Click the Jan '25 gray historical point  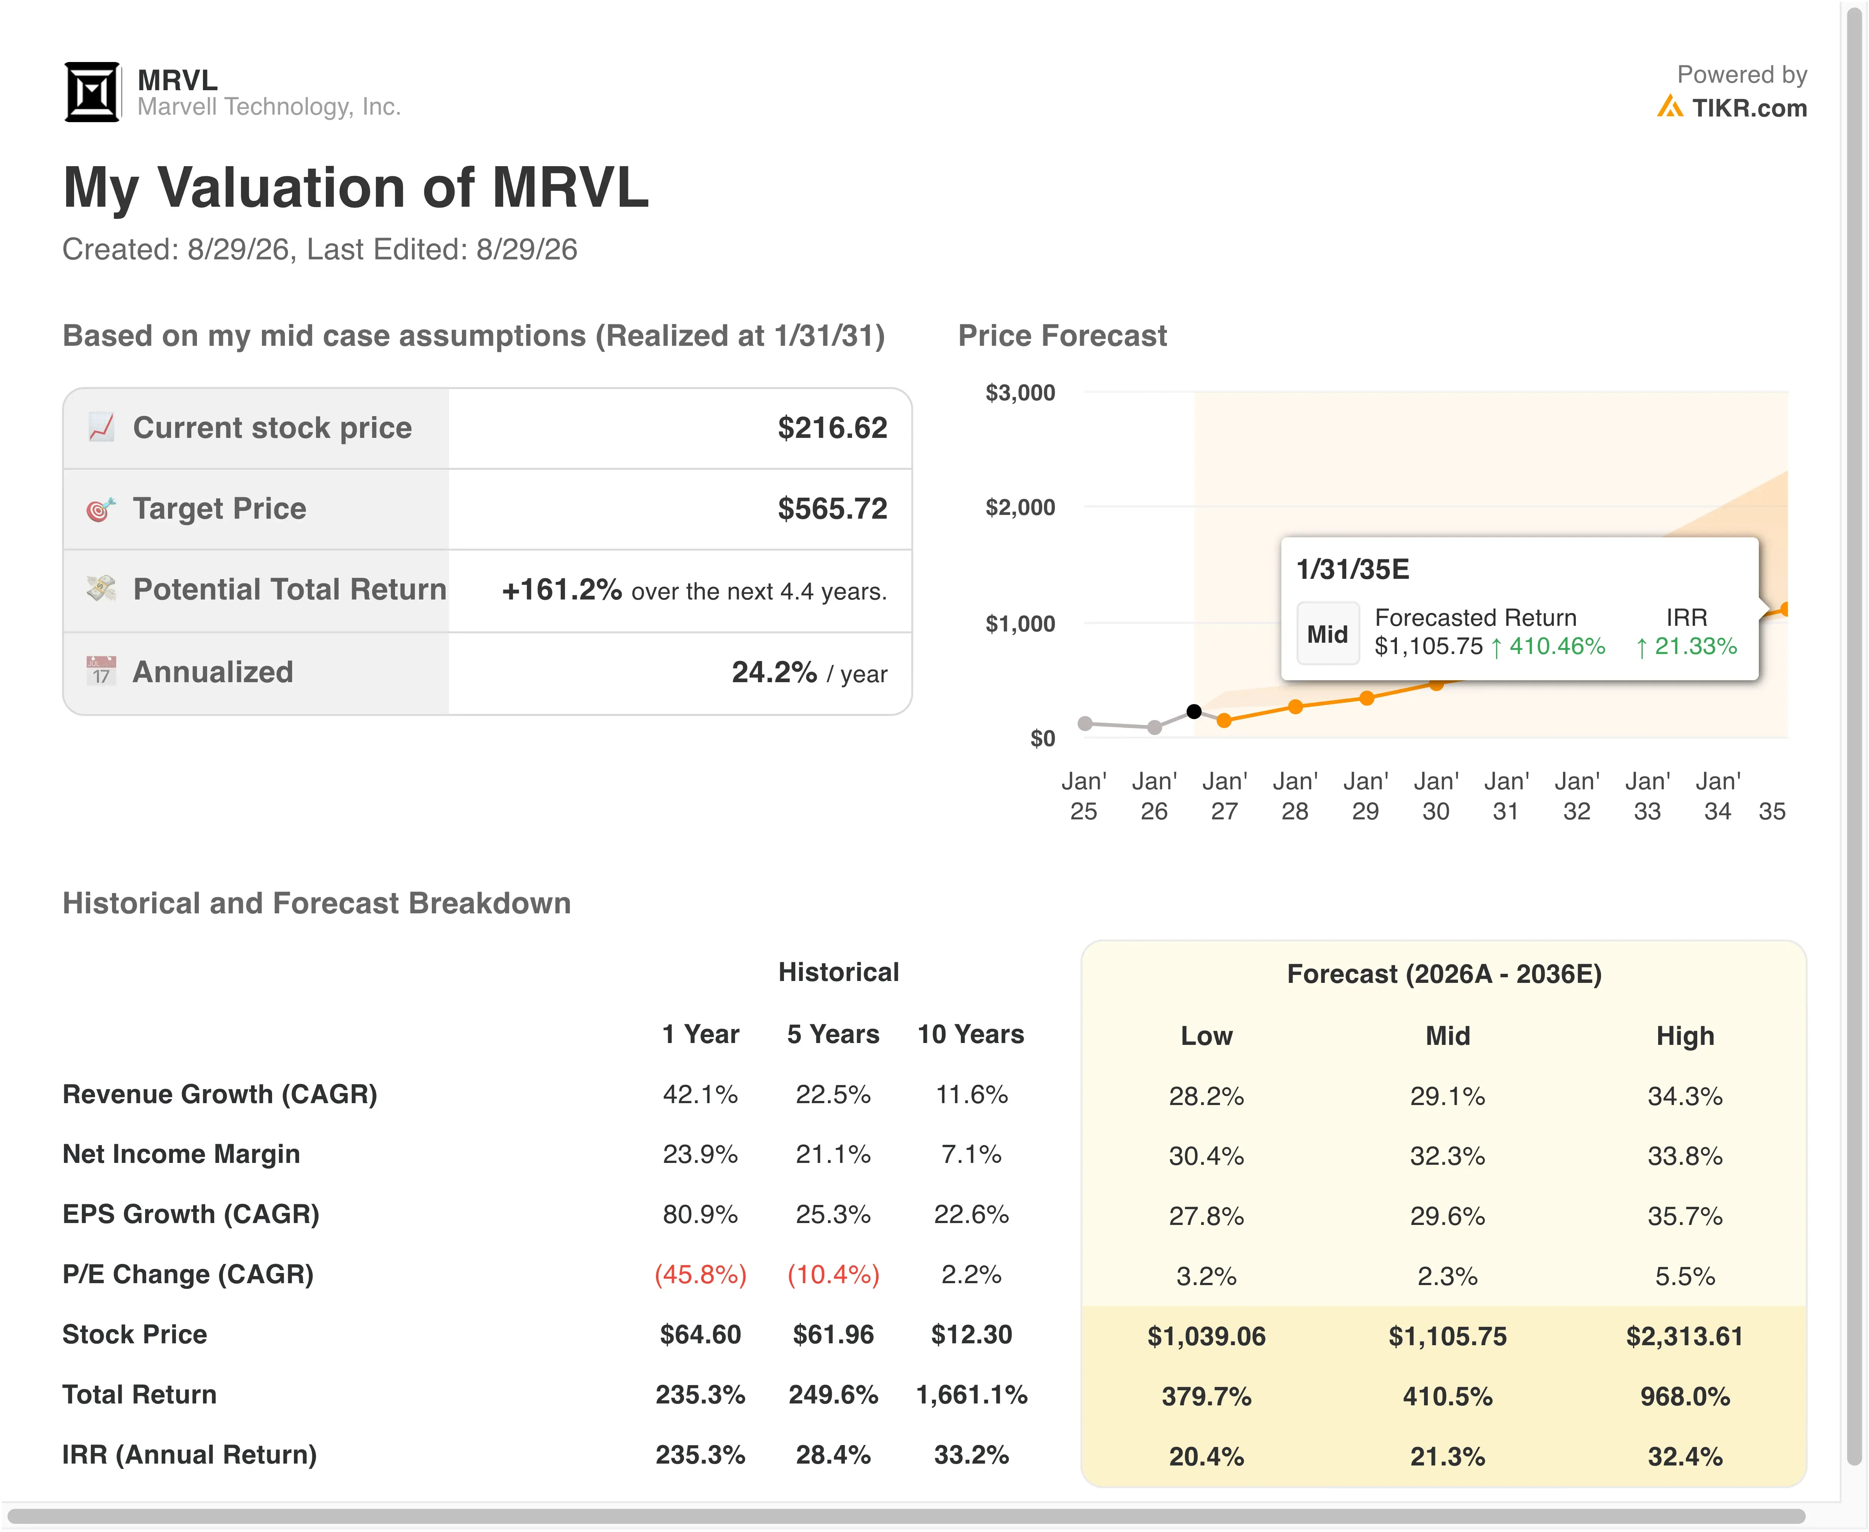click(x=1085, y=724)
